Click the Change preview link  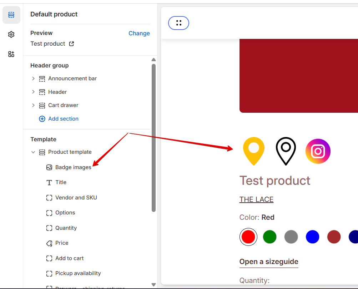[139, 33]
